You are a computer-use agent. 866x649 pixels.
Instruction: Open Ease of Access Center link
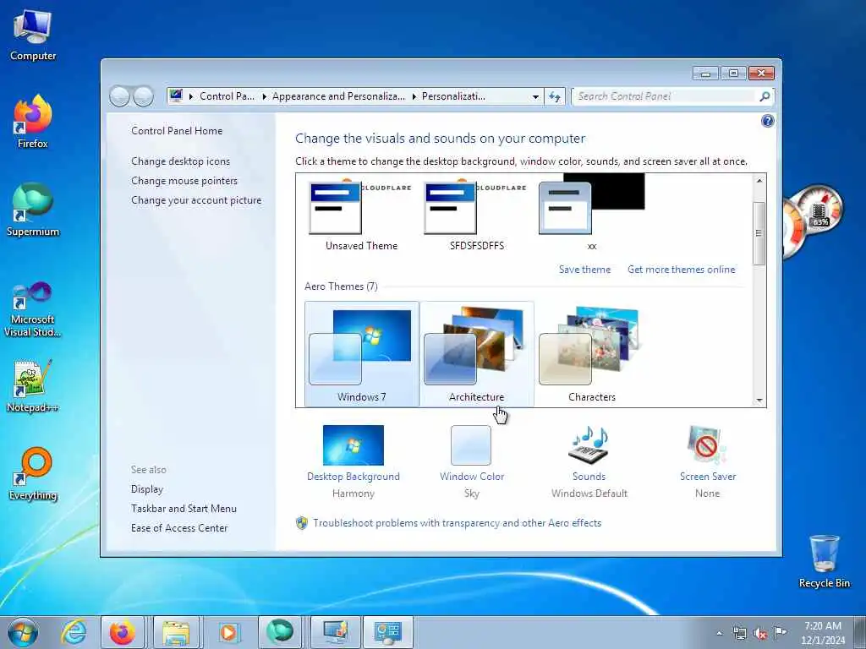[179, 528]
